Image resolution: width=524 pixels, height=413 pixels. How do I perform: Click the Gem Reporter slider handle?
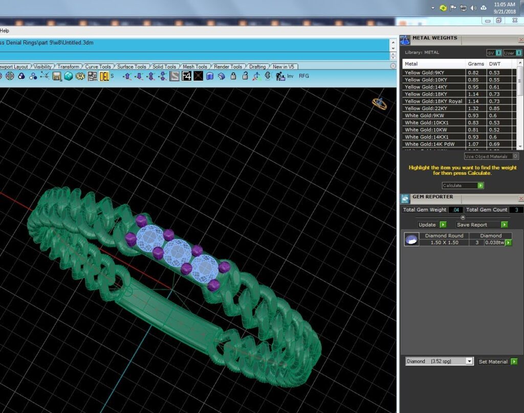point(463,217)
